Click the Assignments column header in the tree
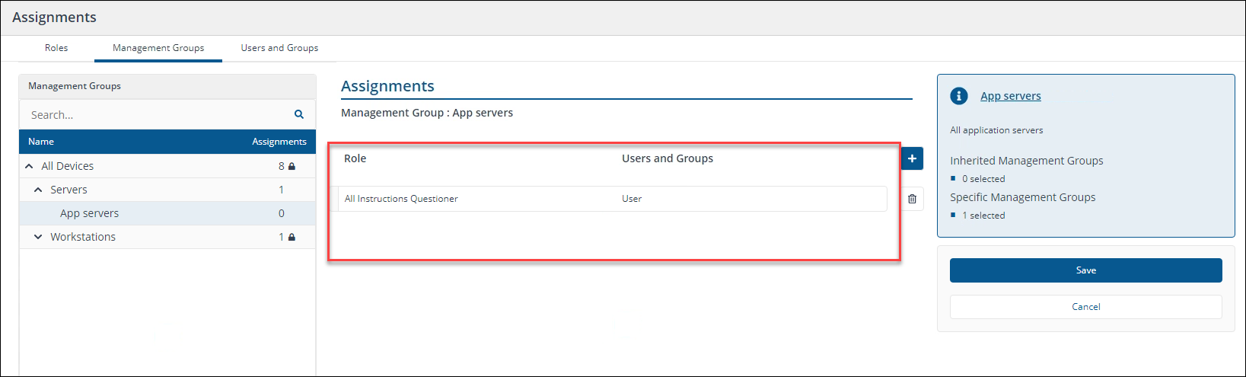Image resolution: width=1246 pixels, height=377 pixels. (x=279, y=142)
